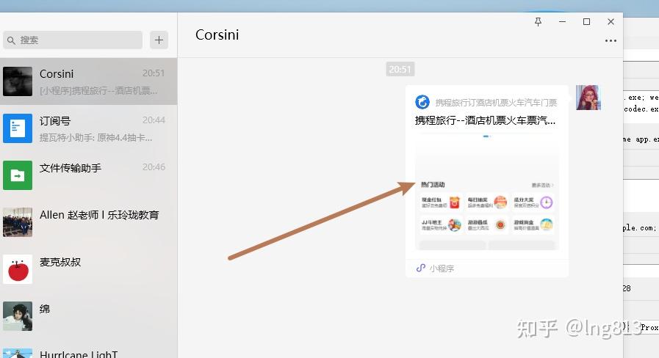Click the Corsini chat title header
This screenshot has height=358, width=659.
[217, 34]
